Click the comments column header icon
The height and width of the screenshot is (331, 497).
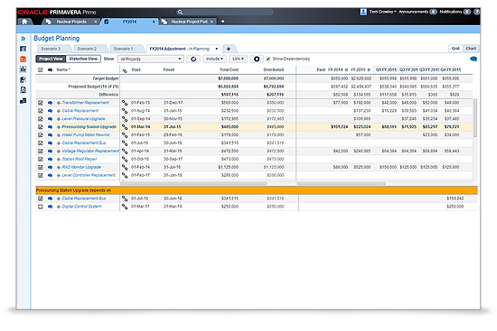[50, 69]
